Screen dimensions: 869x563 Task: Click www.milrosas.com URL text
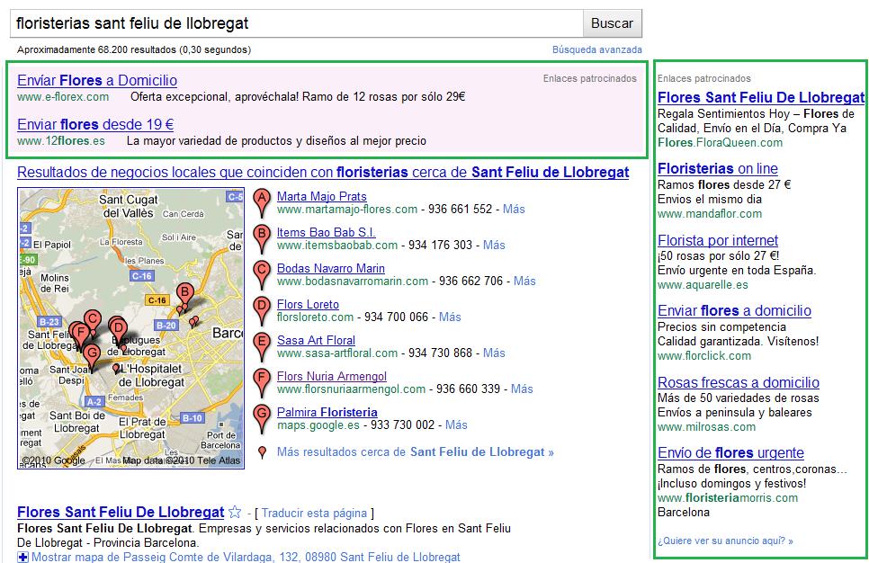pos(706,426)
